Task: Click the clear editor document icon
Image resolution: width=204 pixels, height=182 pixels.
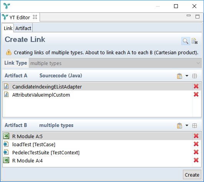Action: [195, 41]
